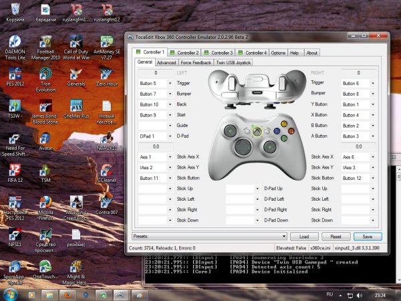Open DAEMON Tools Lite desktop icon

point(15,47)
